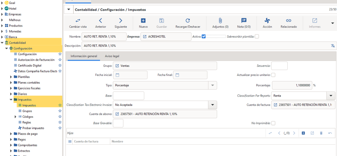Open the Hijos table column menu icon
Screen dimensions: 337x156
coord(70,142)
